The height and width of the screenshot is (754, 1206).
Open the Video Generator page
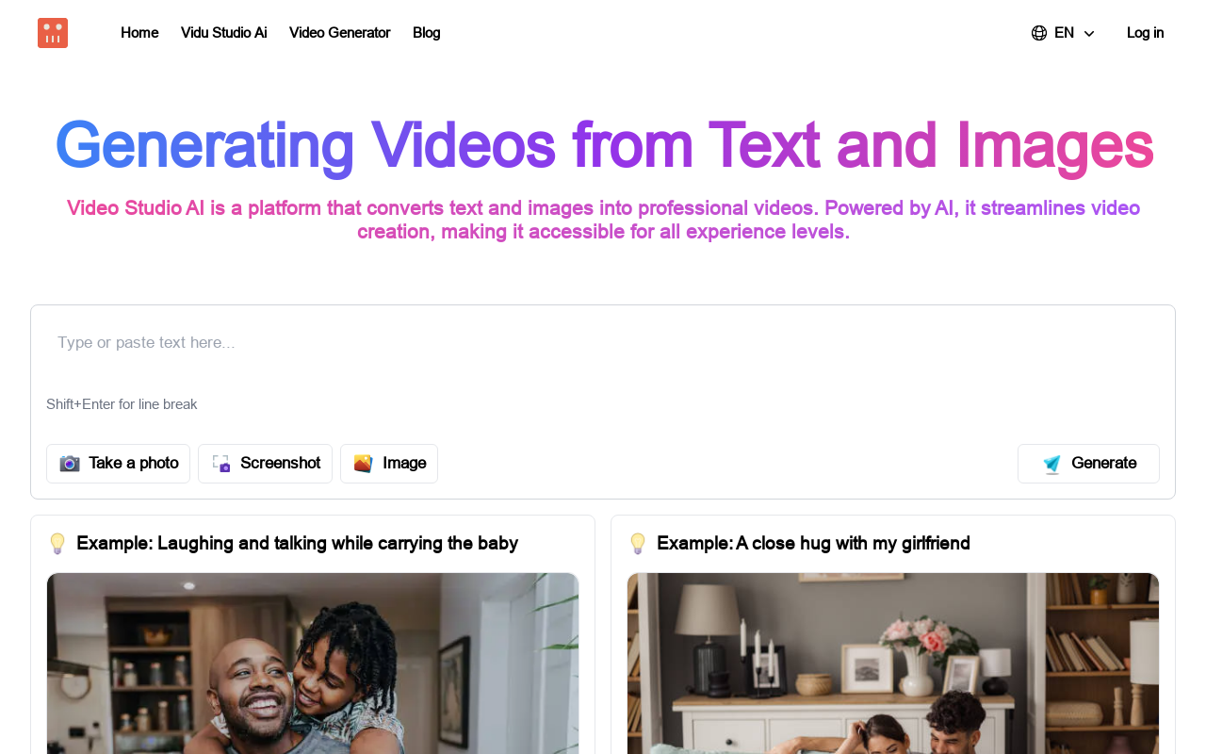click(x=339, y=33)
